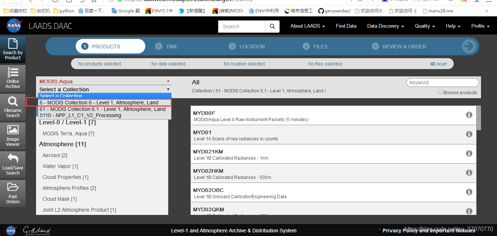Open the Image Viewer sidebar tool
The width and height of the screenshot is (497, 236).
coord(13,136)
